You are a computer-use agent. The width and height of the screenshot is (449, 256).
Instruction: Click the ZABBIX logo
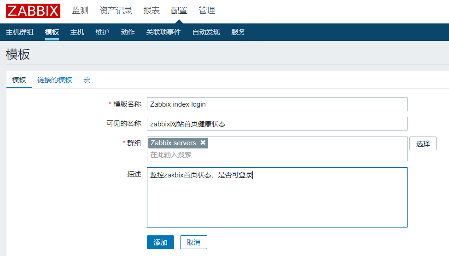33,11
